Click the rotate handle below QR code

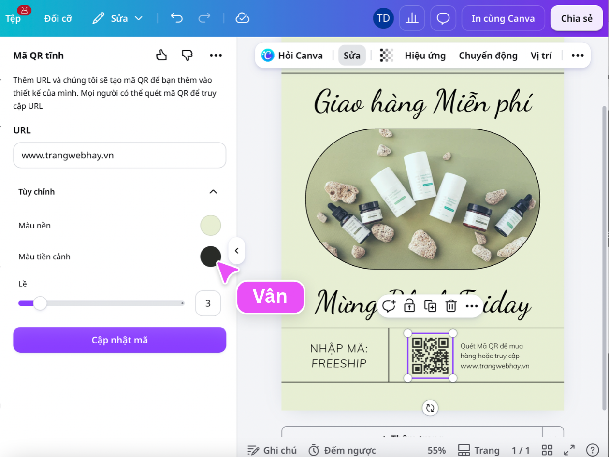430,408
